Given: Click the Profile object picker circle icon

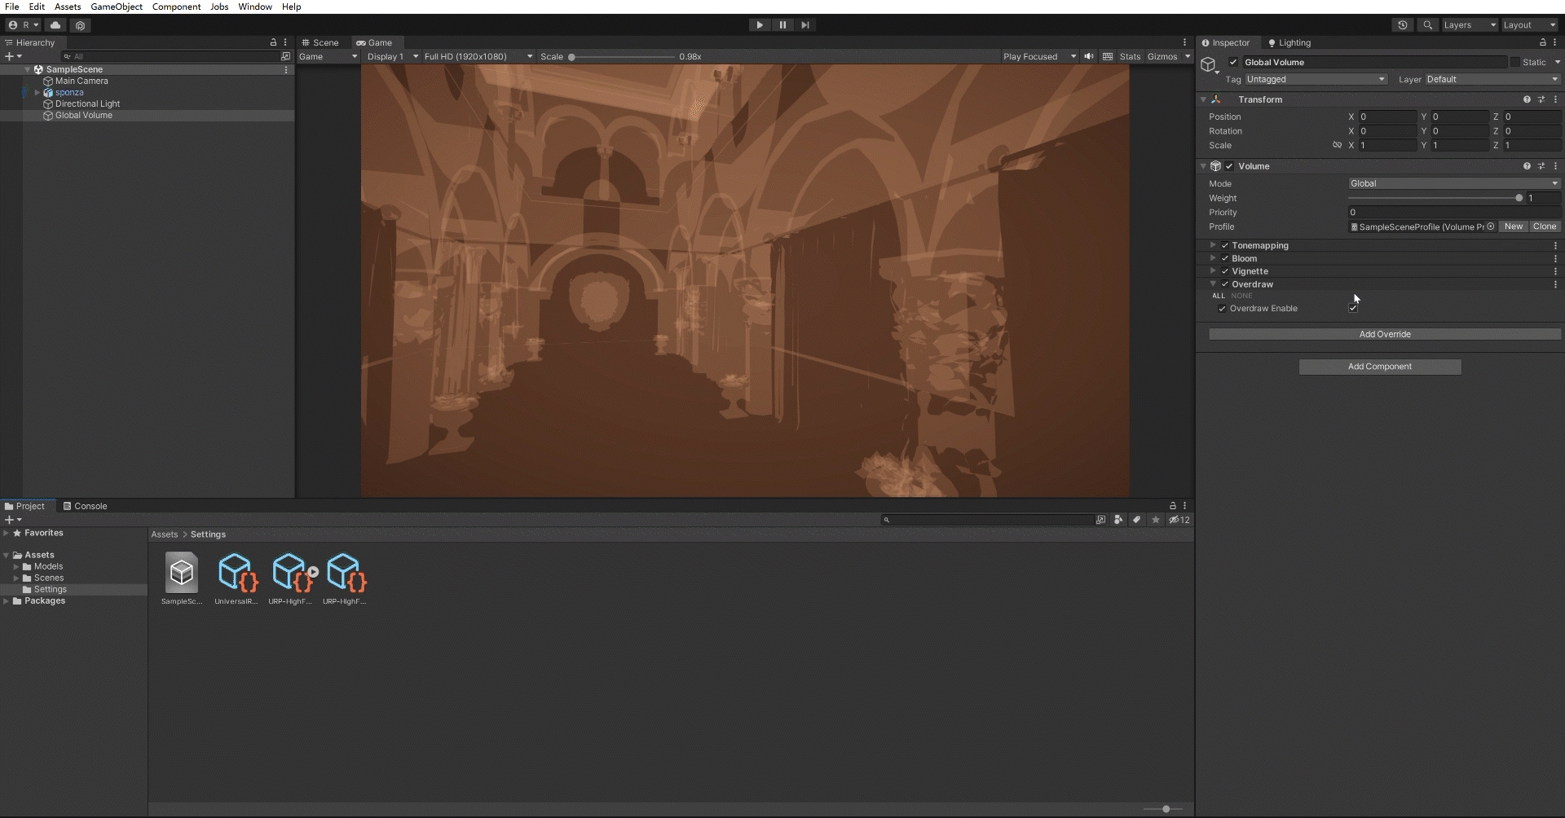Looking at the screenshot, I should pyautogui.click(x=1490, y=226).
